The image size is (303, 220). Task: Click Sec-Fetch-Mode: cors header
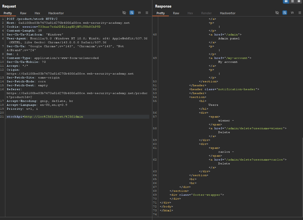[26, 82]
